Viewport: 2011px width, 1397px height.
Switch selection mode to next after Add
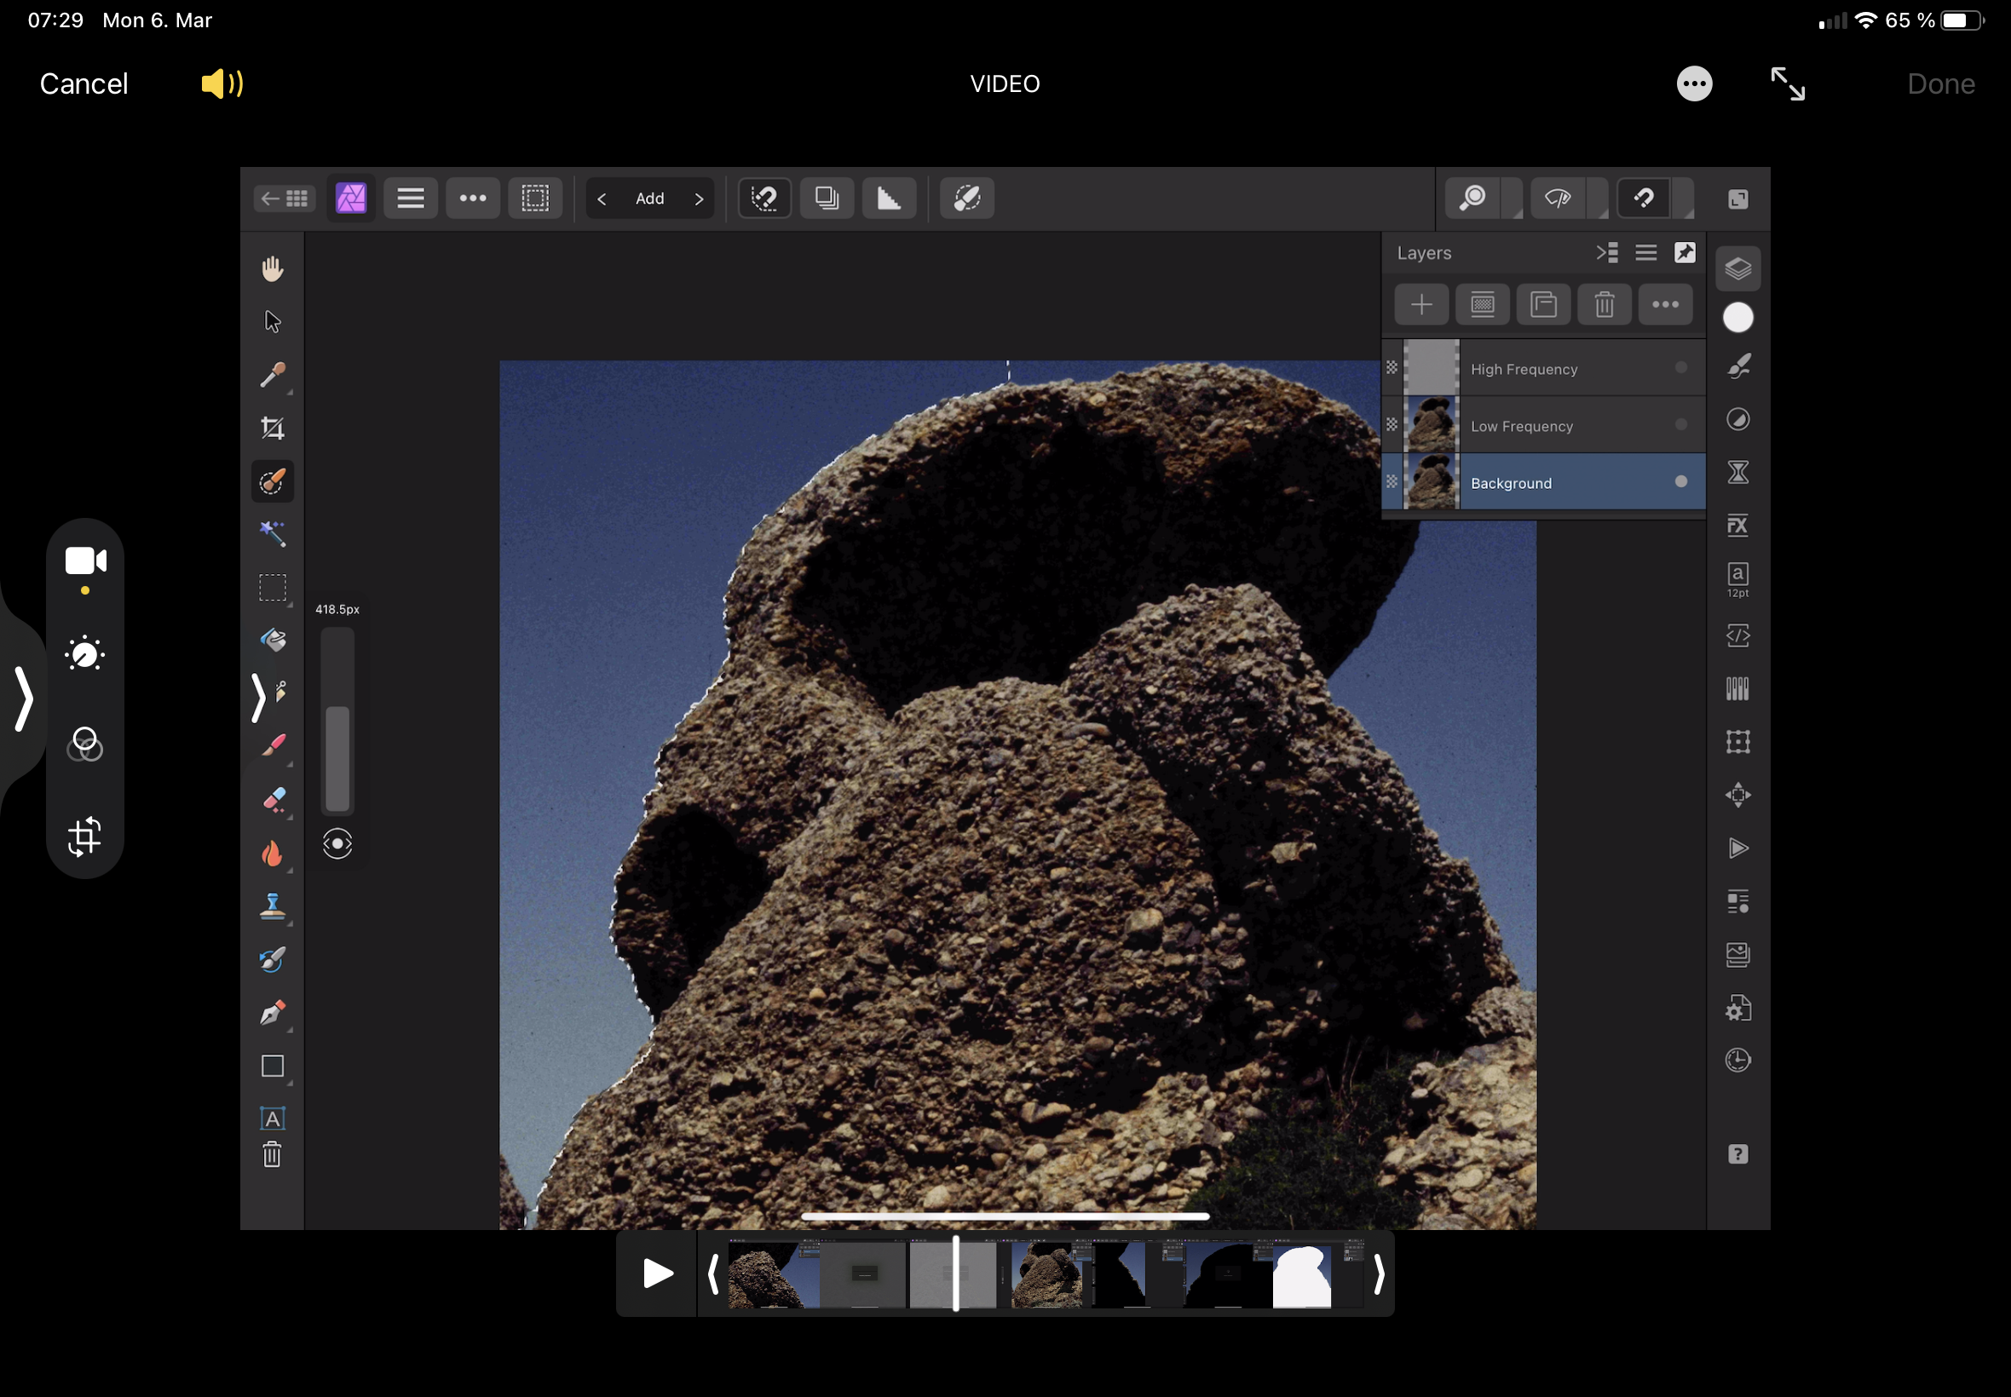click(699, 199)
